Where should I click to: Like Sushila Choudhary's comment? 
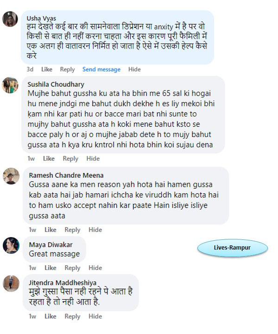49,159
